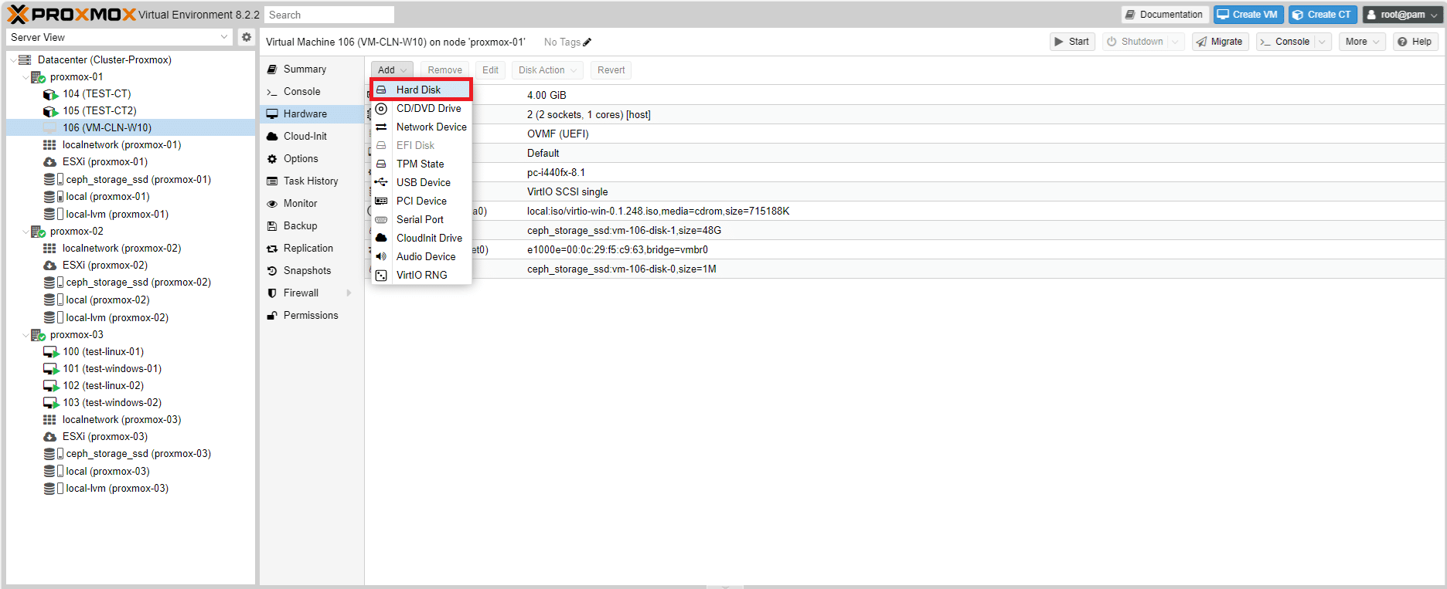1447x589 pixels.
Task: Click the Help button
Action: tap(1415, 42)
